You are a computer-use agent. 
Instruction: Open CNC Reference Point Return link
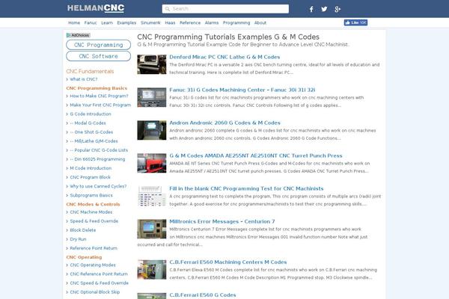click(99, 274)
